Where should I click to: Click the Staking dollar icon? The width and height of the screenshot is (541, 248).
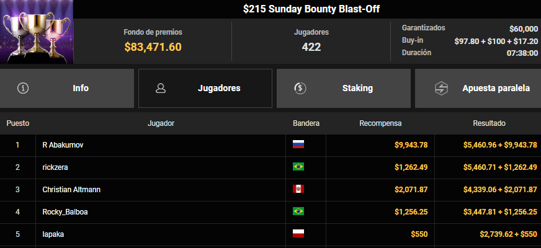tap(300, 88)
